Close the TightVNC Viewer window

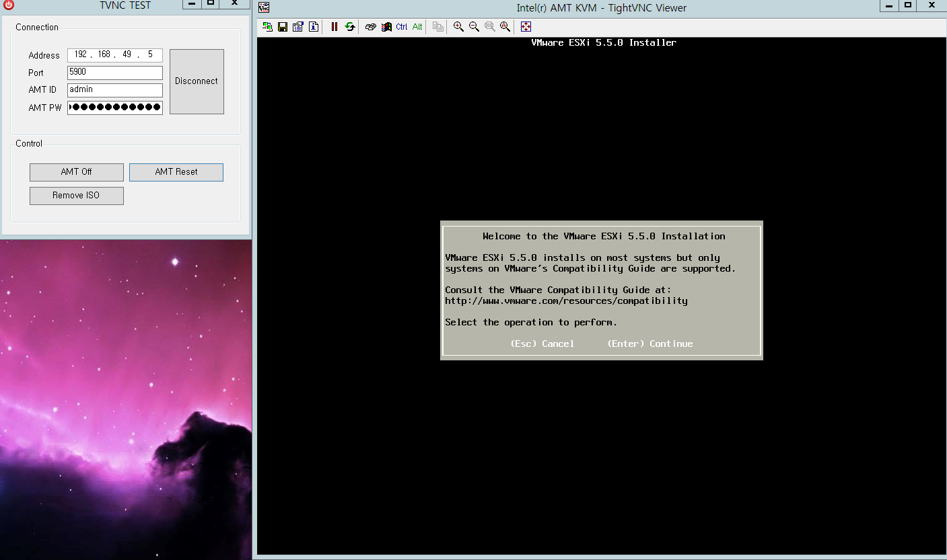click(932, 5)
